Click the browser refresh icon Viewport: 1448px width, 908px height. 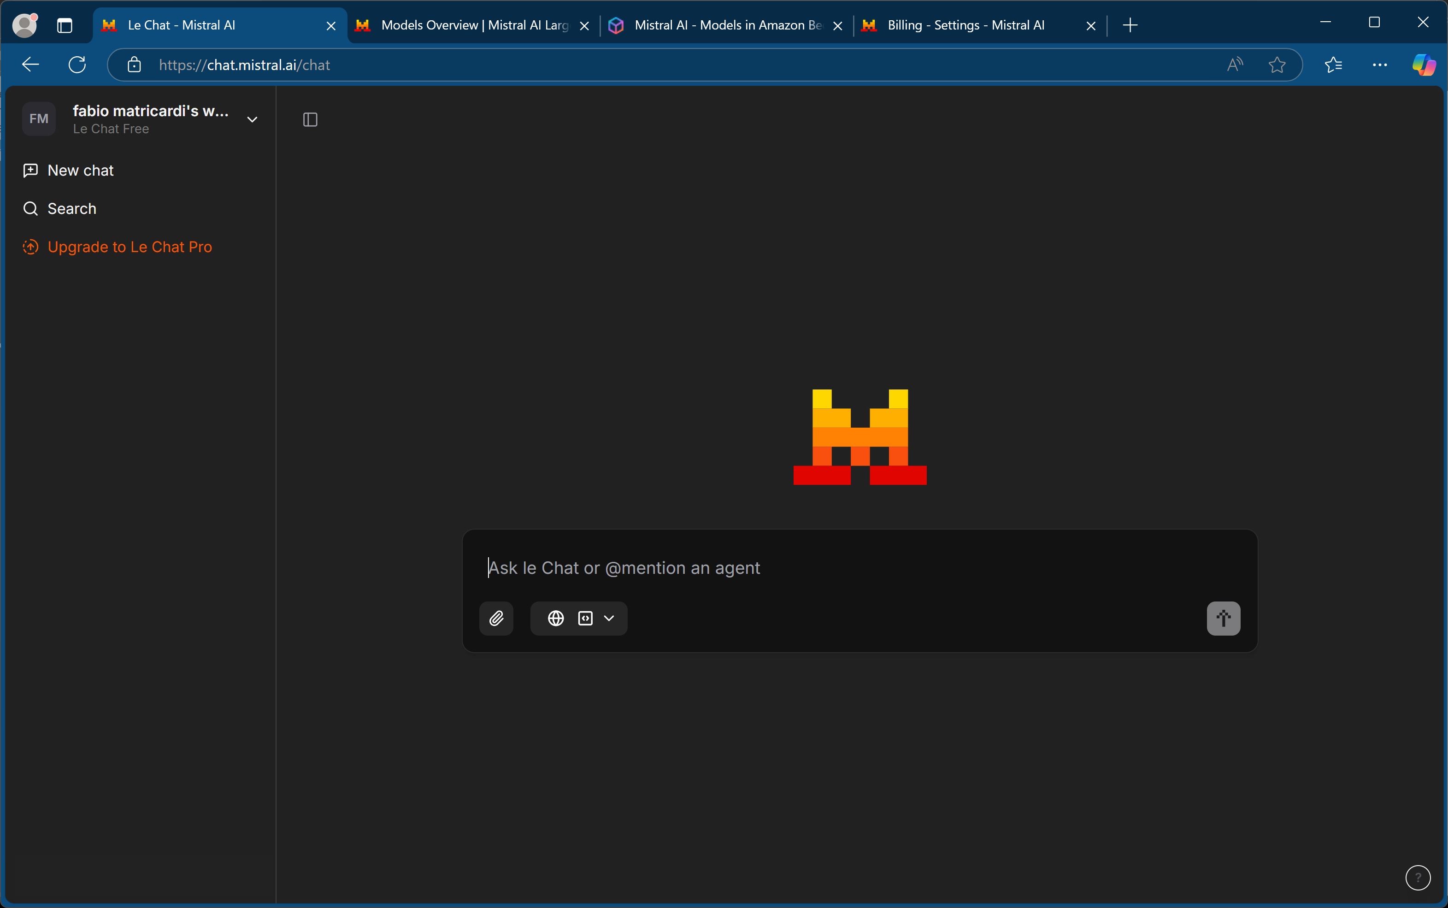coord(77,65)
